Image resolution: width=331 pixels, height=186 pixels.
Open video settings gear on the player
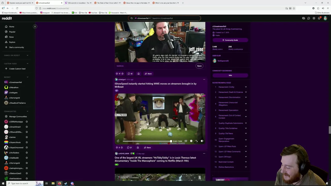click(191, 141)
